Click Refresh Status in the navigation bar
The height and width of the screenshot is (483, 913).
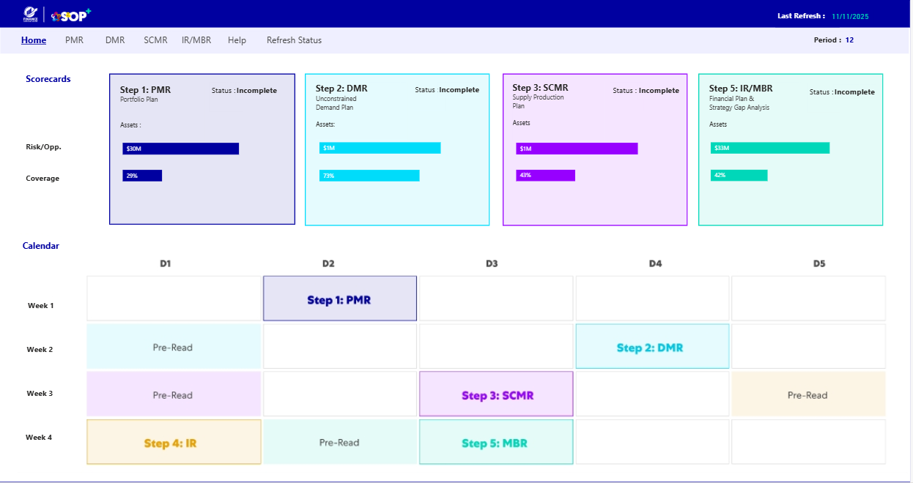pos(294,40)
